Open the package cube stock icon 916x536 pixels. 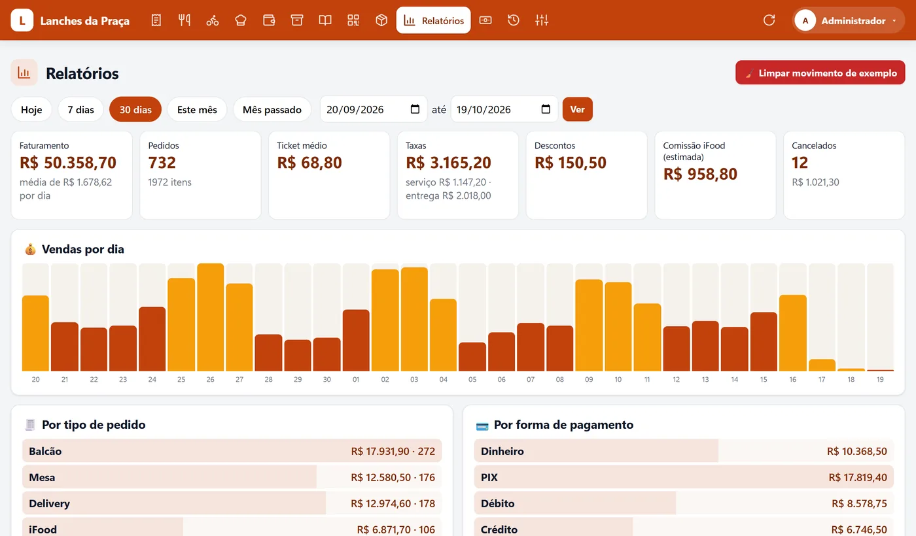pyautogui.click(x=381, y=20)
